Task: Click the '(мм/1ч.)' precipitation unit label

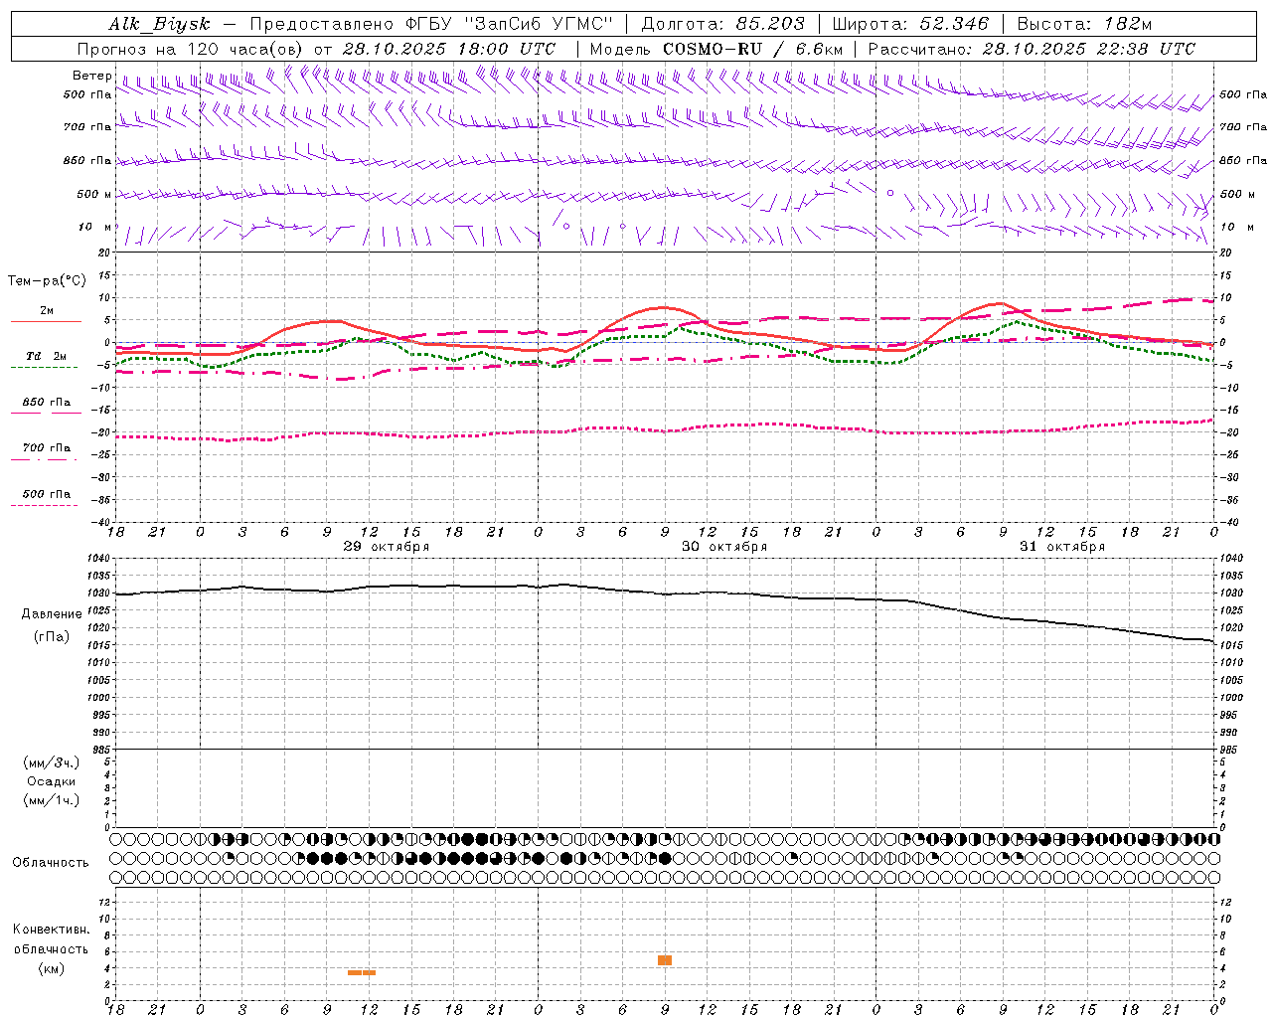Action: pyautogui.click(x=52, y=800)
